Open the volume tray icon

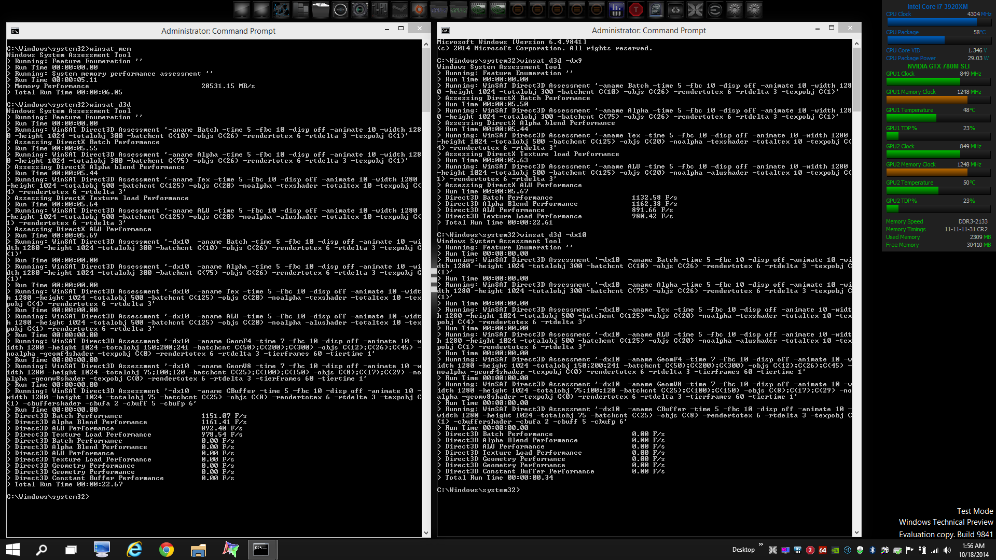947,550
